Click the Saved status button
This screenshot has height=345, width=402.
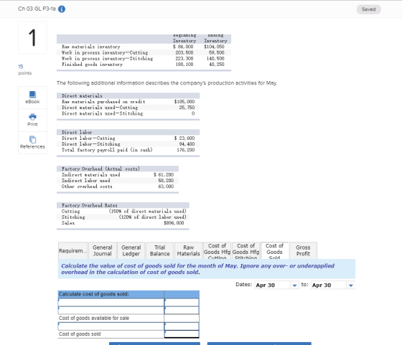(369, 9)
